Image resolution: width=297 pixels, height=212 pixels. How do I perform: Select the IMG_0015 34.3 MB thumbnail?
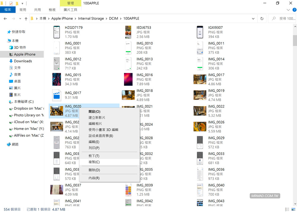click(x=56, y=79)
